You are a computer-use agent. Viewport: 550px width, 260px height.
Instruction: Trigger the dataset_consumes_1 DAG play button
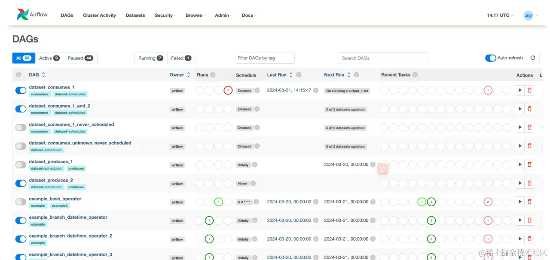tap(520, 90)
